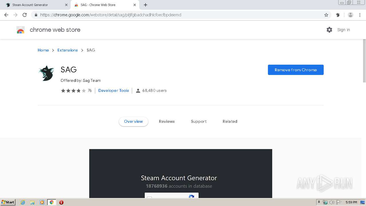The height and width of the screenshot is (206, 366).
Task: Launch Internet Explorer from the taskbar
Action: click(23, 202)
